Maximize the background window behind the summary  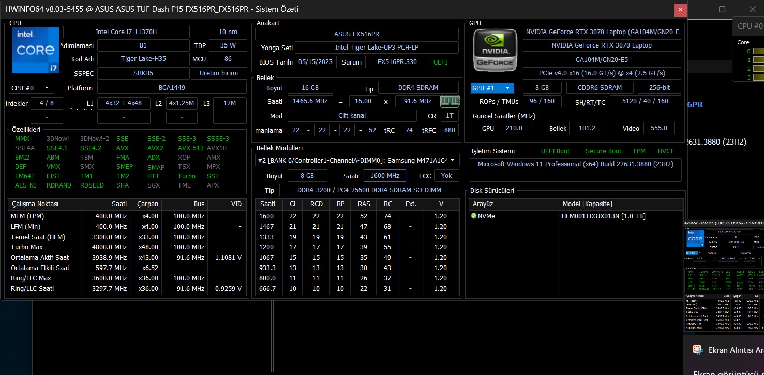(722, 9)
